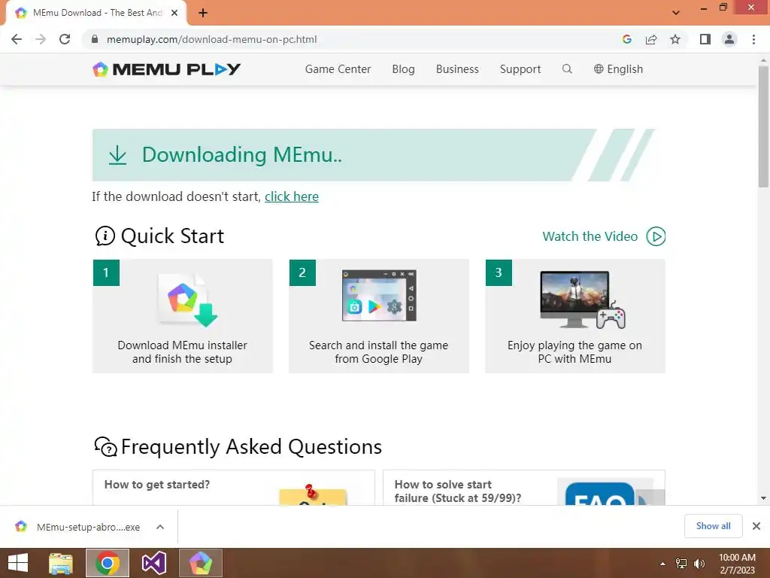The height and width of the screenshot is (578, 770).
Task: Expand the download item options chevron
Action: click(160, 527)
